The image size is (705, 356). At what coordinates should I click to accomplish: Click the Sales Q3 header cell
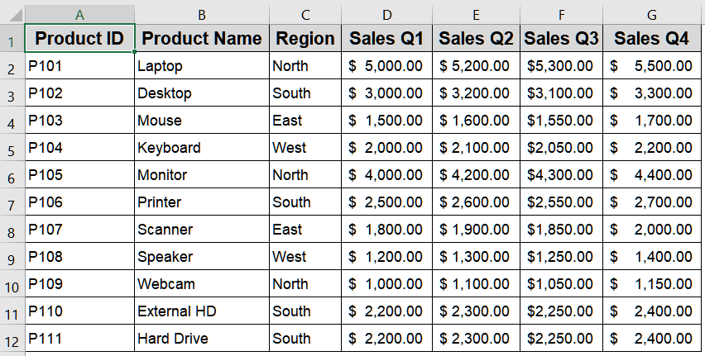coord(562,39)
